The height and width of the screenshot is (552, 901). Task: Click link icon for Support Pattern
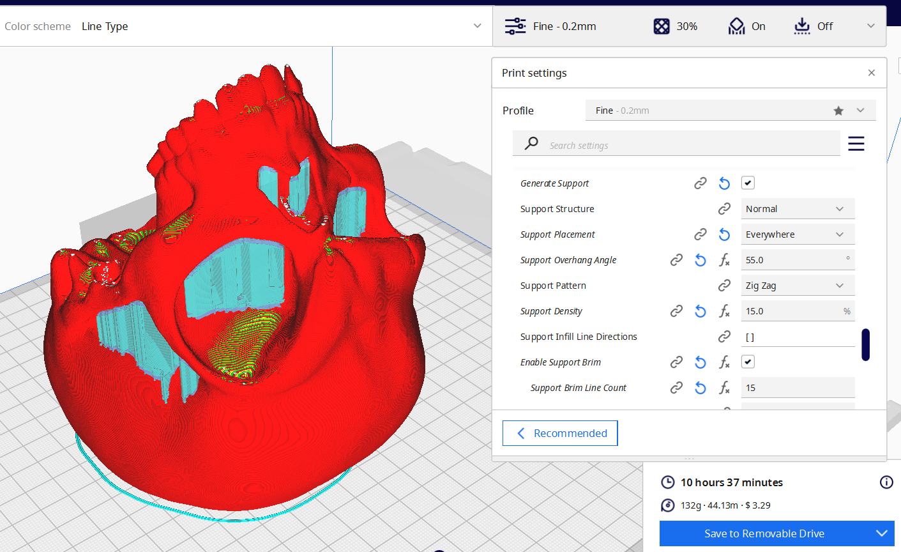724,286
